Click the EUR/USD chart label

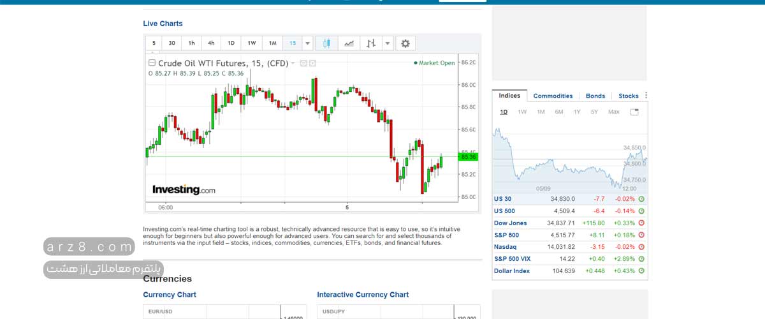pyautogui.click(x=161, y=311)
